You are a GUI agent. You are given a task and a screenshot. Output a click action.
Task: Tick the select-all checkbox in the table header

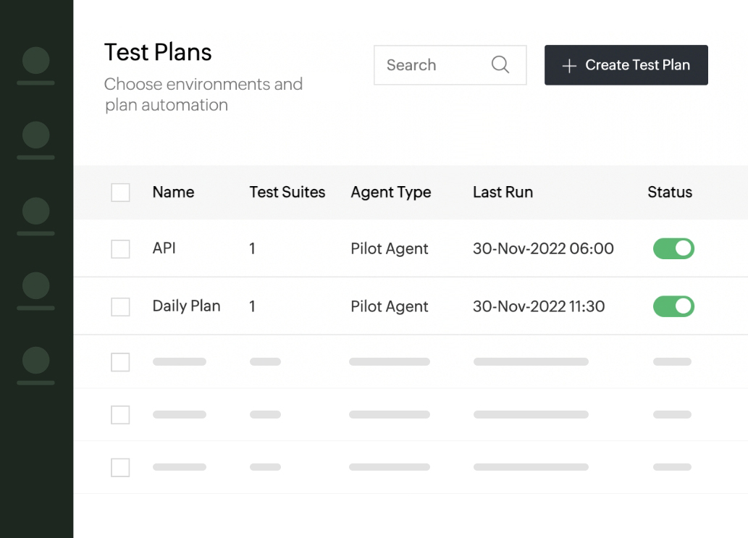click(120, 193)
